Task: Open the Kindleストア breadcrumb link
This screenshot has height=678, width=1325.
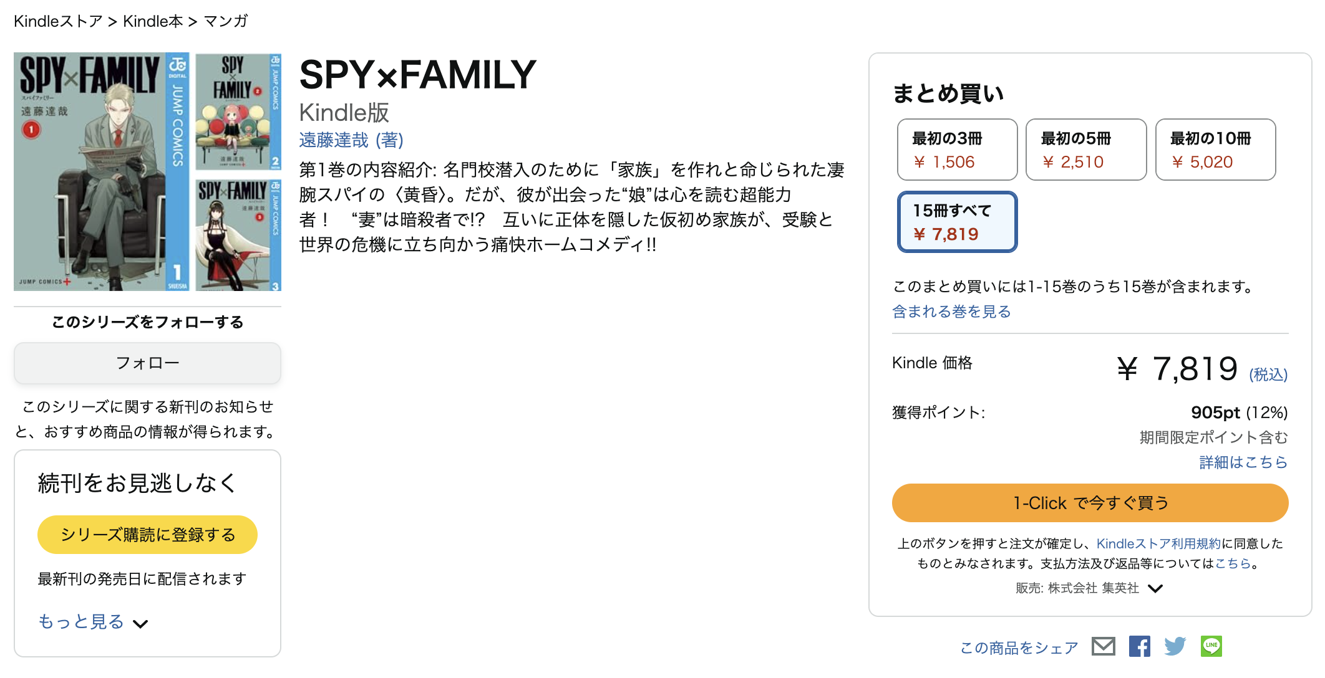Action: point(57,21)
